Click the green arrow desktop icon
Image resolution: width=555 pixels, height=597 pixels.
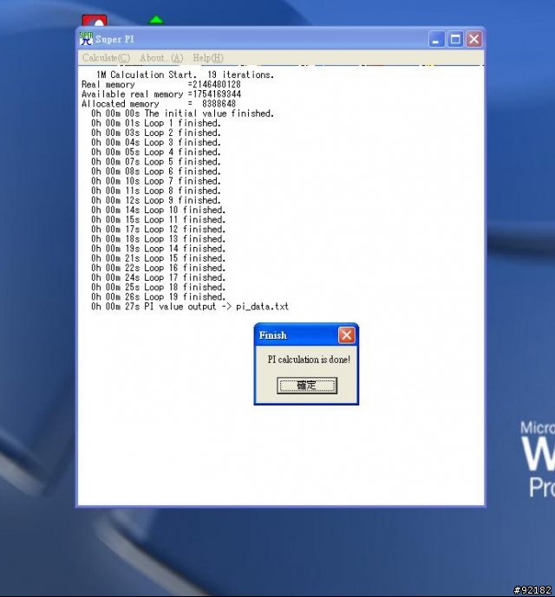point(156,20)
